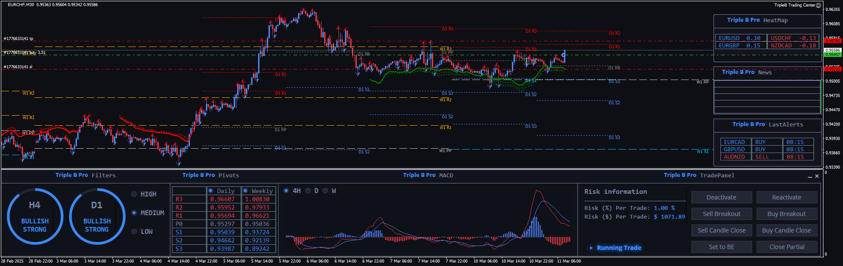Click the Close Partial button

pyautogui.click(x=787, y=247)
